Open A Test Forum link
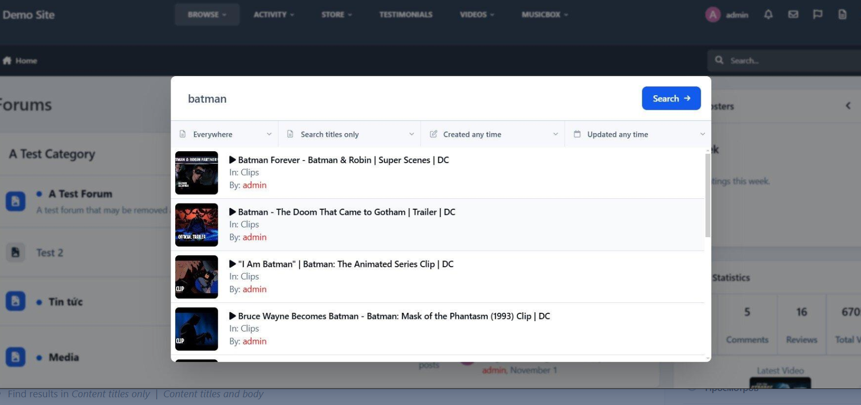This screenshot has width=861, height=405. pyautogui.click(x=80, y=194)
